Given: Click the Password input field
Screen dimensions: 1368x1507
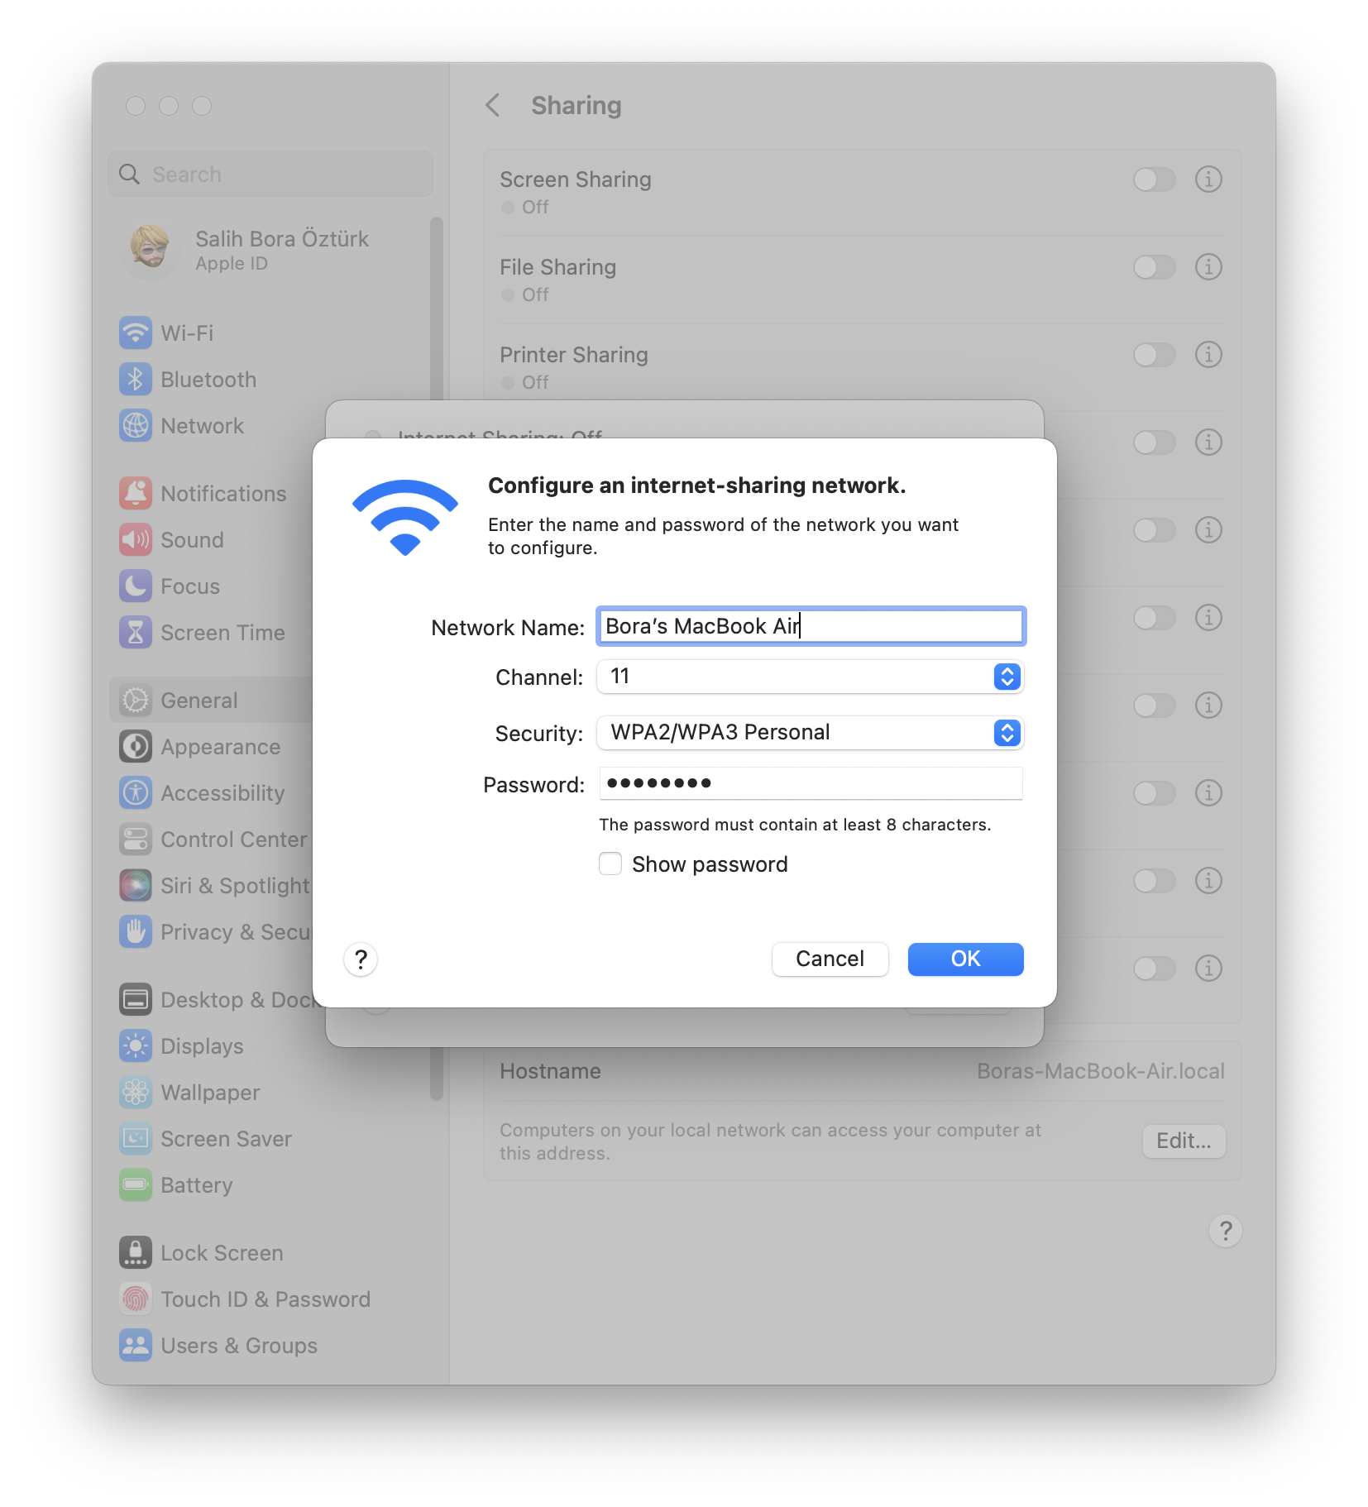Looking at the screenshot, I should [811, 783].
